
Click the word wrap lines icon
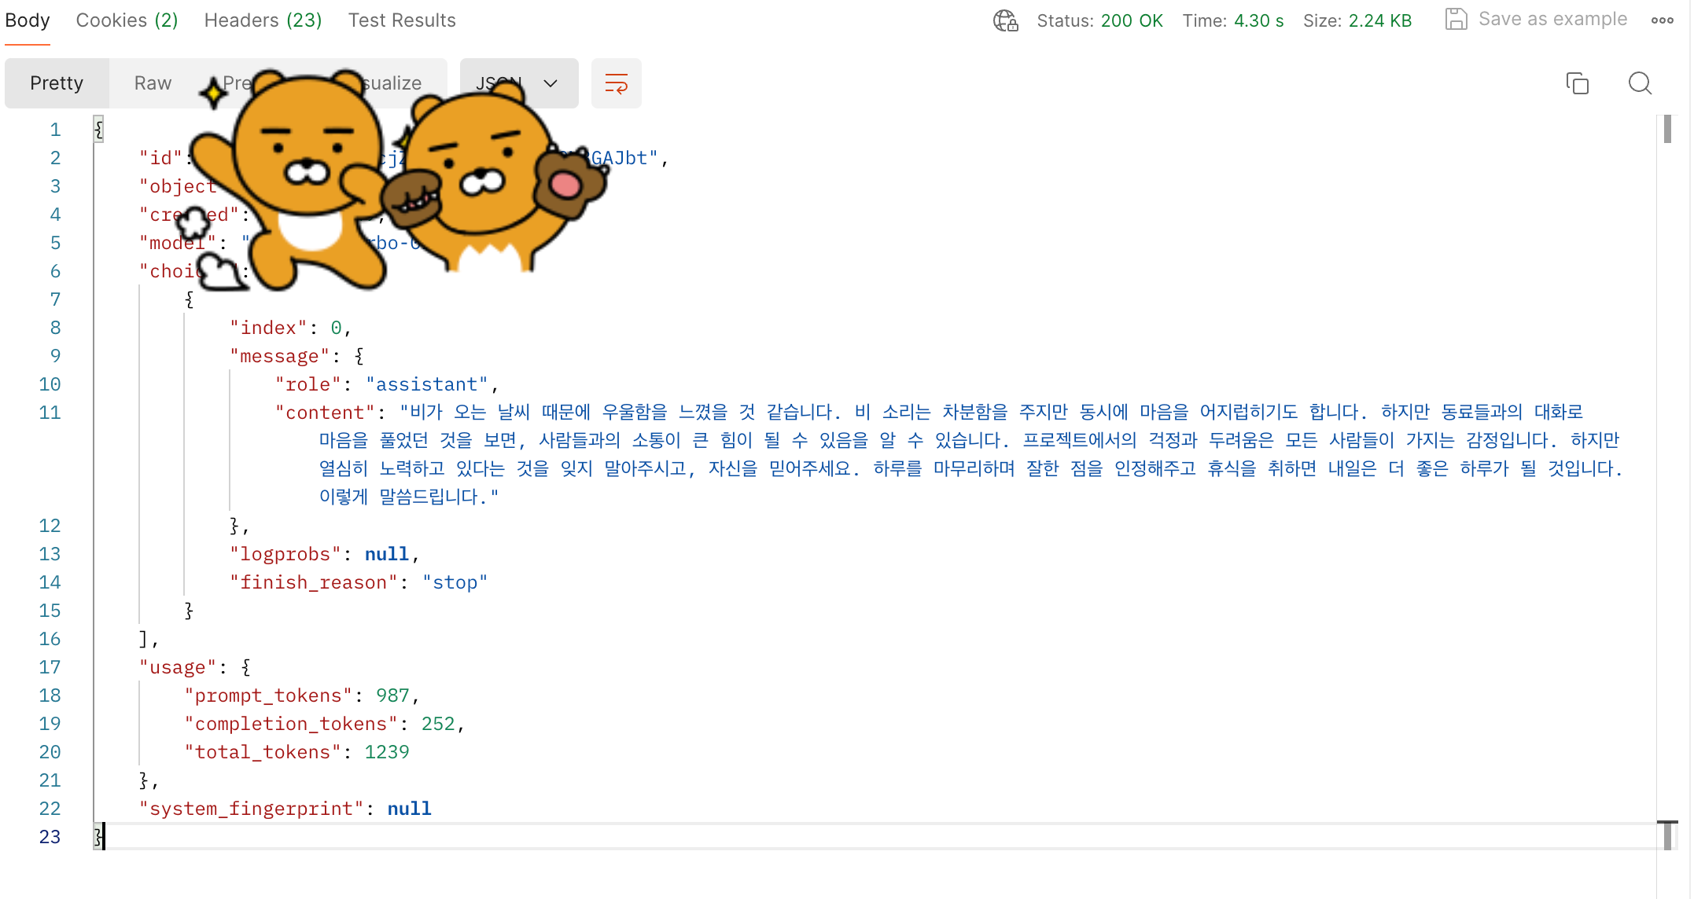[616, 83]
